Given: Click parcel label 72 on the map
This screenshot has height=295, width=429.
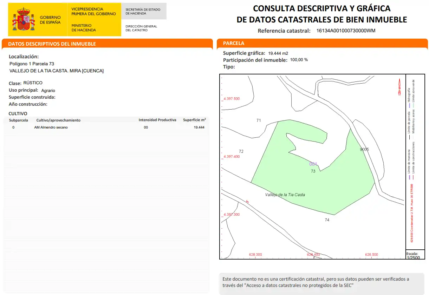Looking at the screenshot, I should [241, 151].
